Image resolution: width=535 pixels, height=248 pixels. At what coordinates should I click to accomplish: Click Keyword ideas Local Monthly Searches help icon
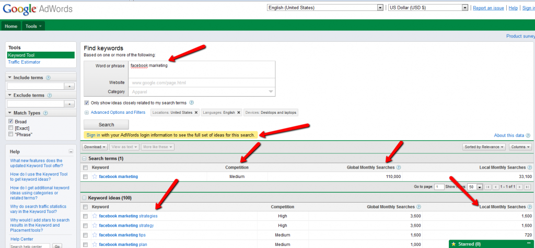click(x=530, y=207)
